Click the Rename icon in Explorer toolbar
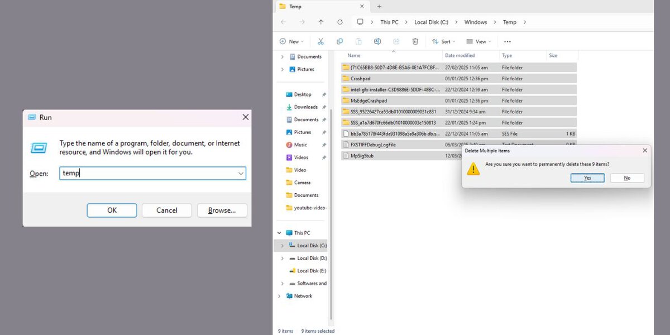Image resolution: width=670 pixels, height=335 pixels. 377,41
